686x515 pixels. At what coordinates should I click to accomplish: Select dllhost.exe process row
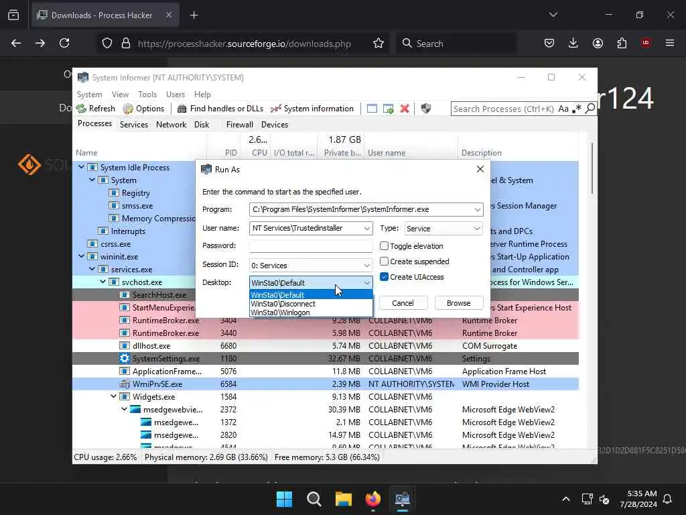pyautogui.click(x=326, y=346)
